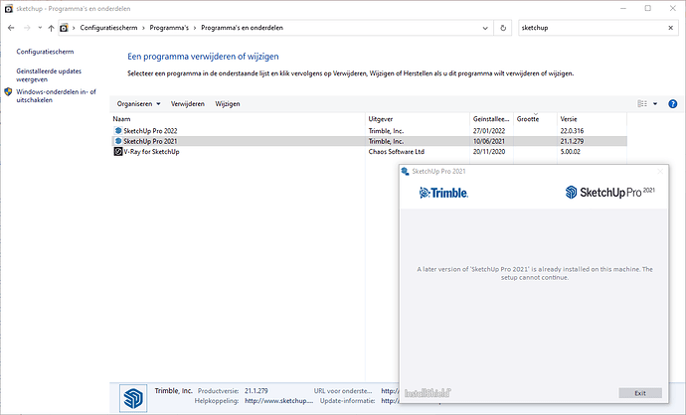Go up one level with up arrow
This screenshot has height=415, width=686.
[51, 28]
